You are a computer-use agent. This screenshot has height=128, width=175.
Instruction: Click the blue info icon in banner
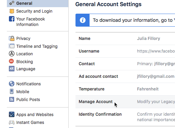[x=83, y=20]
